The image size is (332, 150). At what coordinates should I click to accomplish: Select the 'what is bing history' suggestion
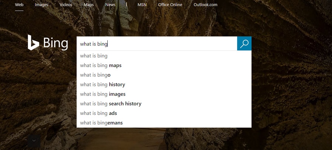103,85
